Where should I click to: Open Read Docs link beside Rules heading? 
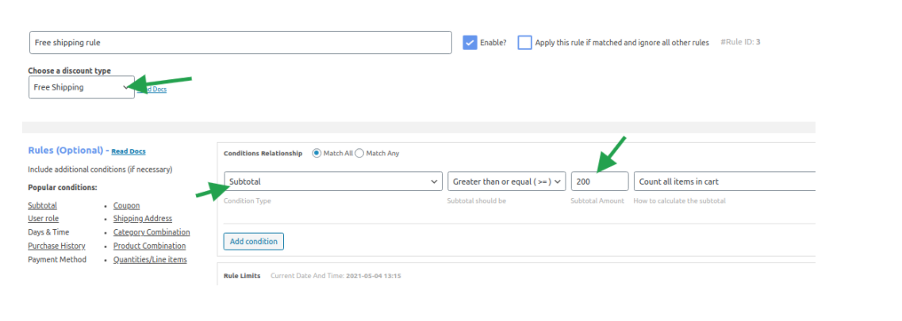pos(129,151)
